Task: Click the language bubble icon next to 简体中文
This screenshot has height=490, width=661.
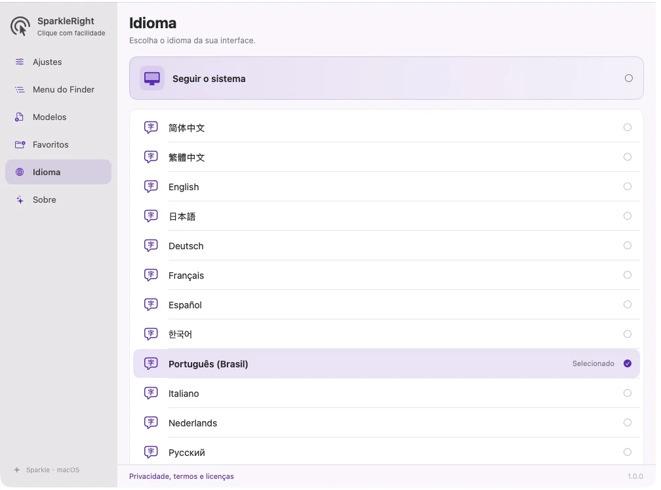Action: tap(151, 127)
